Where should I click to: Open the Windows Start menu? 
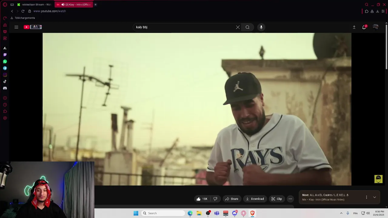pyautogui.click(x=136, y=213)
